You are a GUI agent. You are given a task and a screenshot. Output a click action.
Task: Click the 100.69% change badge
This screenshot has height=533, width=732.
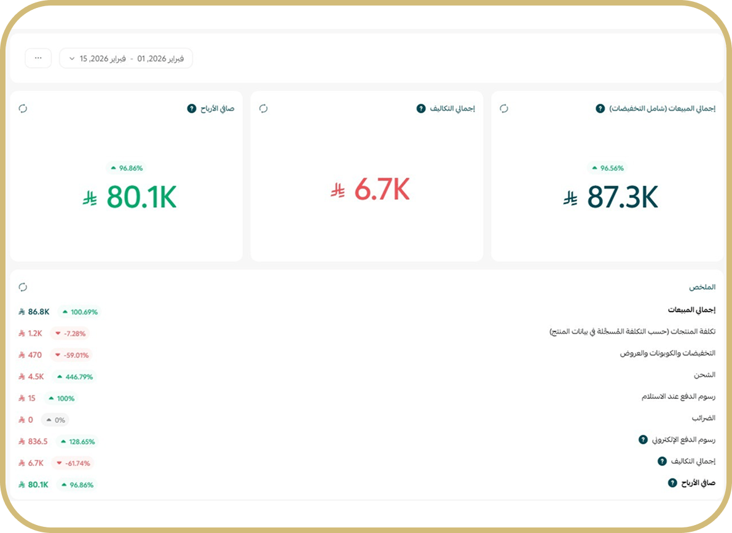click(80, 312)
